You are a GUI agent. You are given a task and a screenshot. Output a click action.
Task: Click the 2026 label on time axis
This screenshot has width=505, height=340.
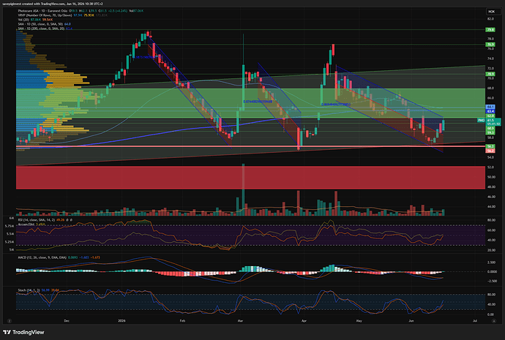click(x=121, y=321)
